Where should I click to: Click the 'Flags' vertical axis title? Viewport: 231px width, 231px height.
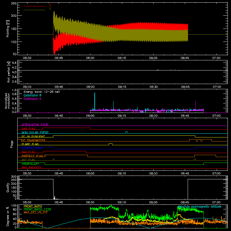click(x=12, y=144)
